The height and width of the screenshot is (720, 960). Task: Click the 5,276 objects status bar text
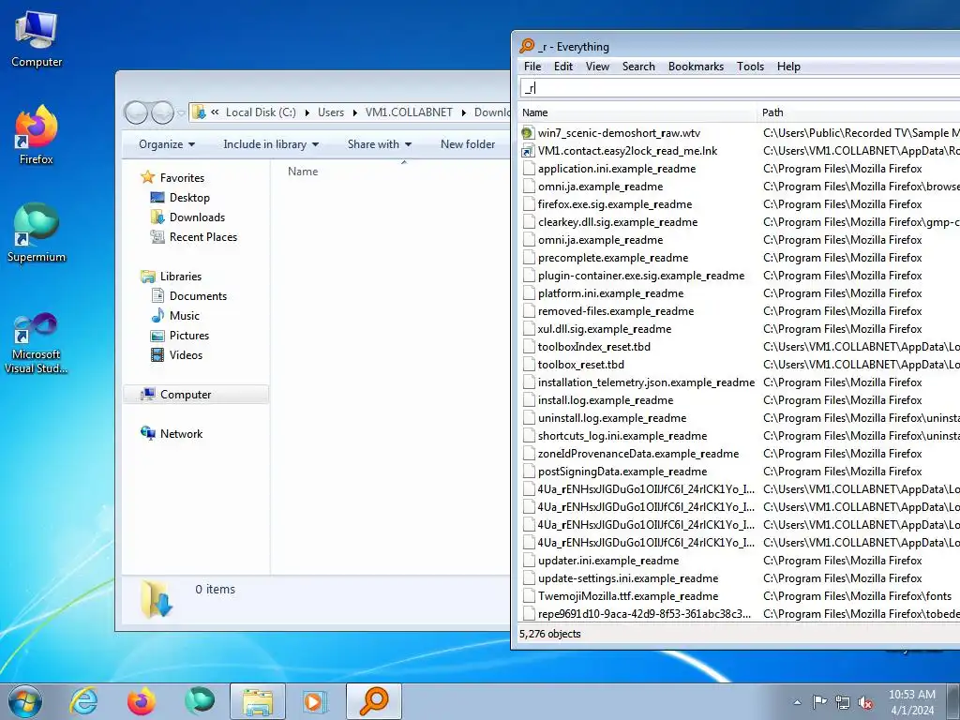549,634
